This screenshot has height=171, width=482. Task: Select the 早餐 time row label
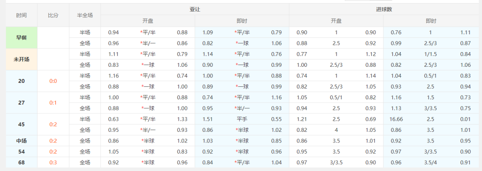(x=21, y=38)
